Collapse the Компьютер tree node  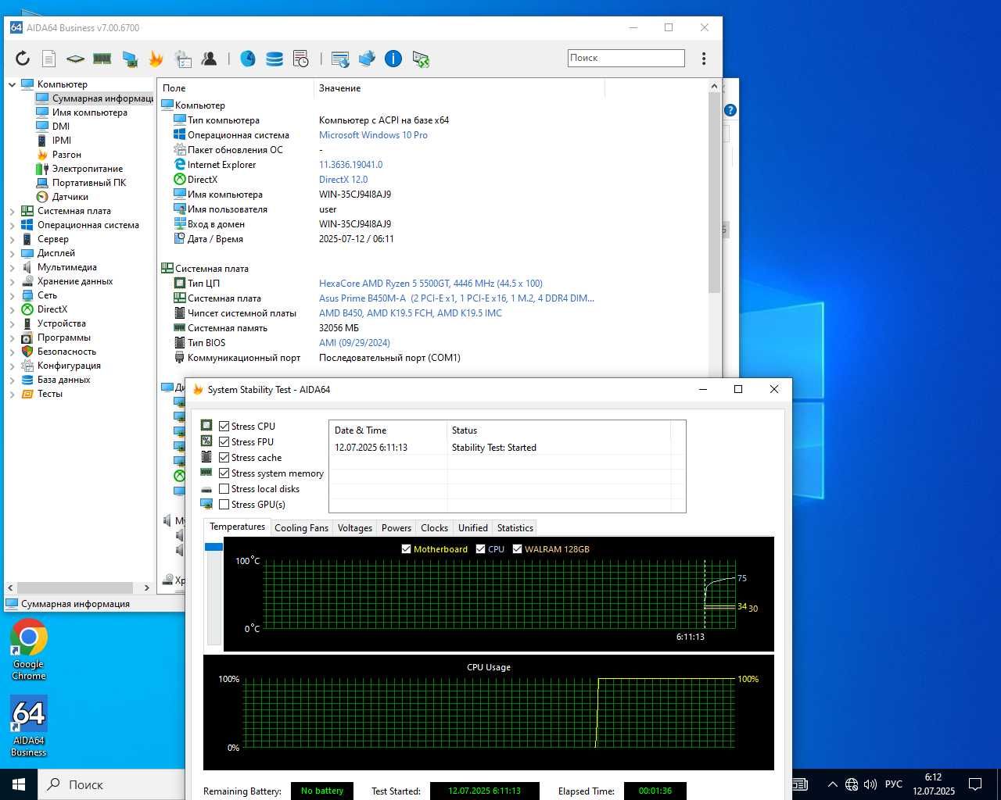click(13, 84)
